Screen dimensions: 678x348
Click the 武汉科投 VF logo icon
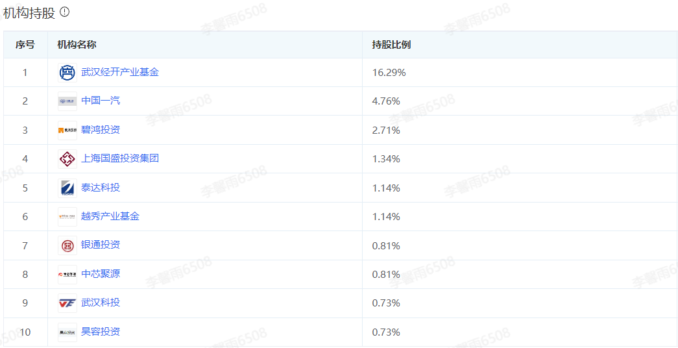click(x=67, y=303)
